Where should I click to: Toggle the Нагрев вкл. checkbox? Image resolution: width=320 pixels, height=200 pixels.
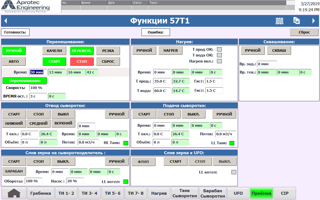click(x=219, y=61)
